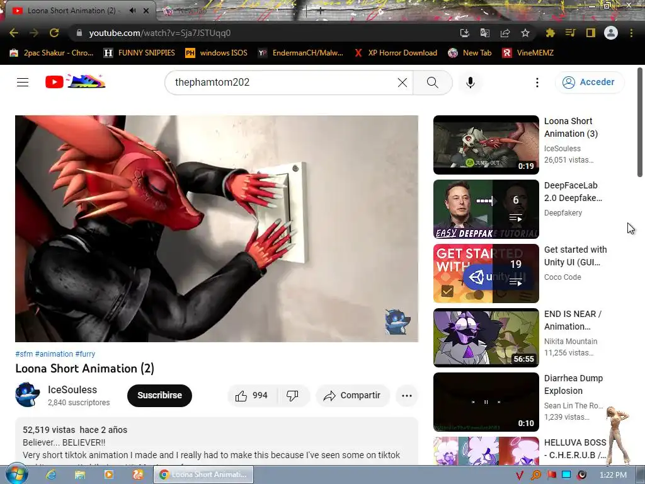645x484 pixels.
Task: Click the translate page icon
Action: 485,33
